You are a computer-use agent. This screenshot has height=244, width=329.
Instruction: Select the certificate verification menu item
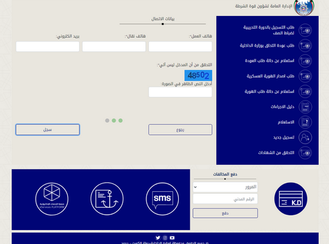[x=276, y=153]
